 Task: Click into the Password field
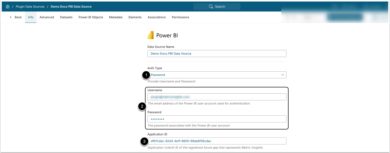click(x=217, y=119)
